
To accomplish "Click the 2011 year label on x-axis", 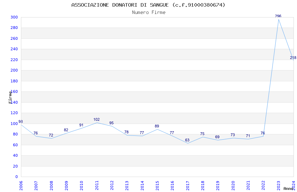I will 97,185.
